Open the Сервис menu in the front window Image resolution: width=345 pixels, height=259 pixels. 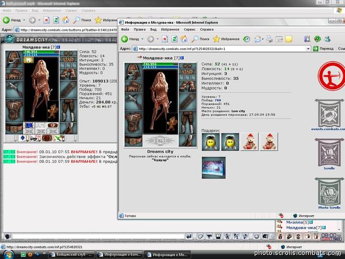[x=189, y=29]
